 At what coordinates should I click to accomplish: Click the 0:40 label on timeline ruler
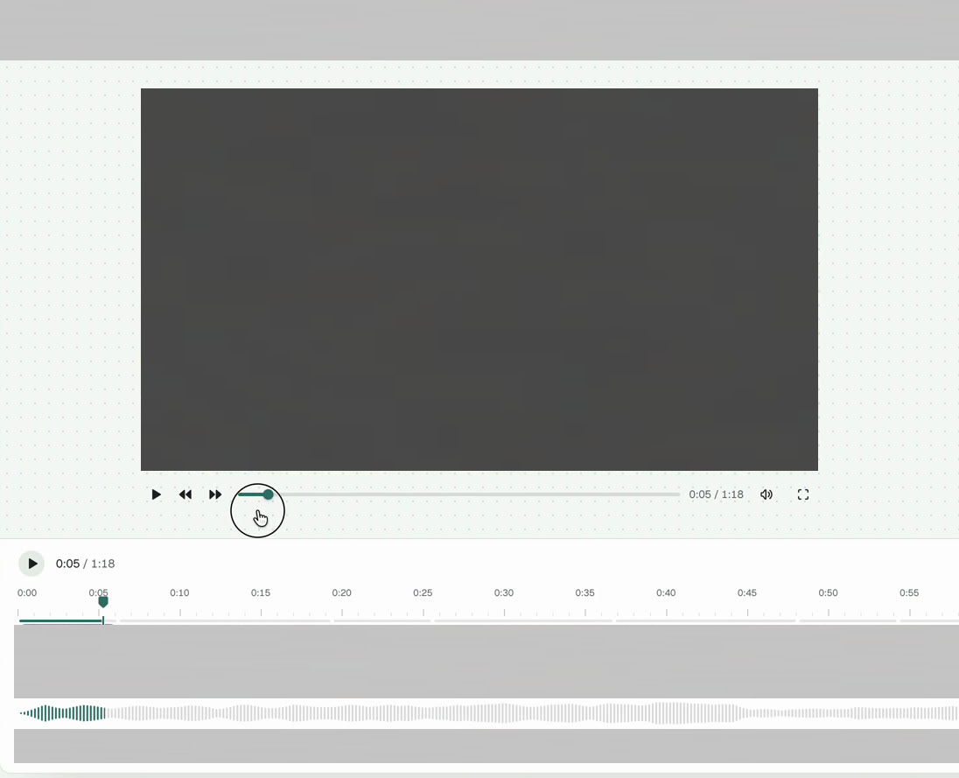(666, 592)
